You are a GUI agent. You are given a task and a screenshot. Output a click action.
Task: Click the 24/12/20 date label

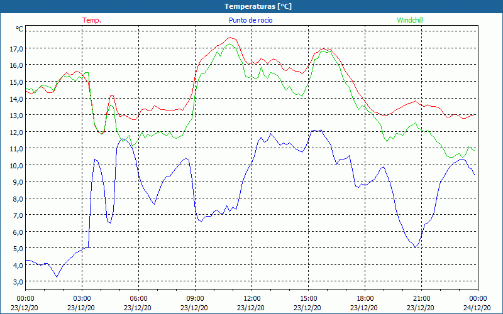pyautogui.click(x=477, y=308)
